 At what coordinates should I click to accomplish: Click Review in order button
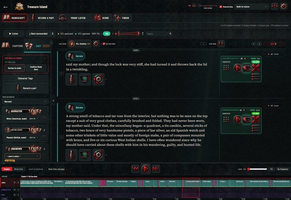point(15,68)
